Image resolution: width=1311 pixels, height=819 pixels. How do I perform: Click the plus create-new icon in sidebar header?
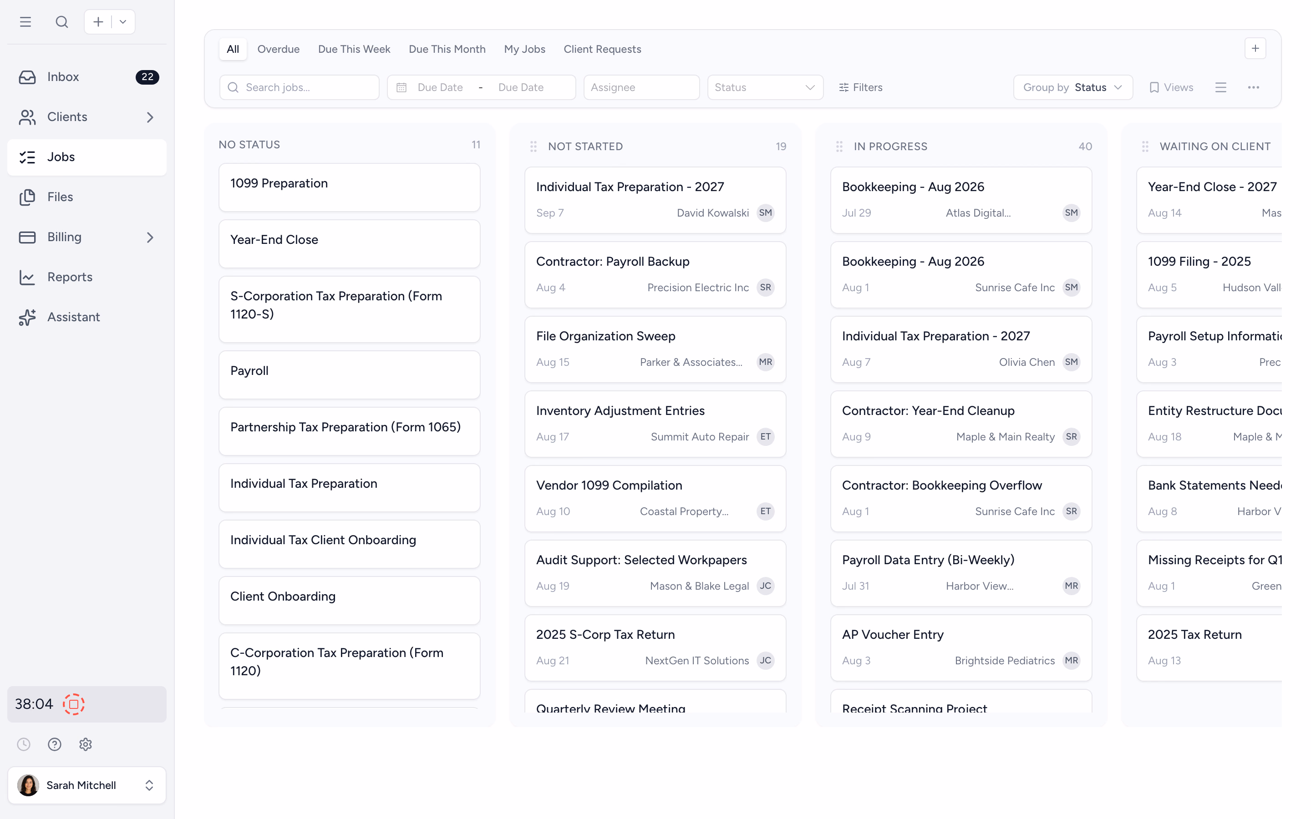coord(98,22)
